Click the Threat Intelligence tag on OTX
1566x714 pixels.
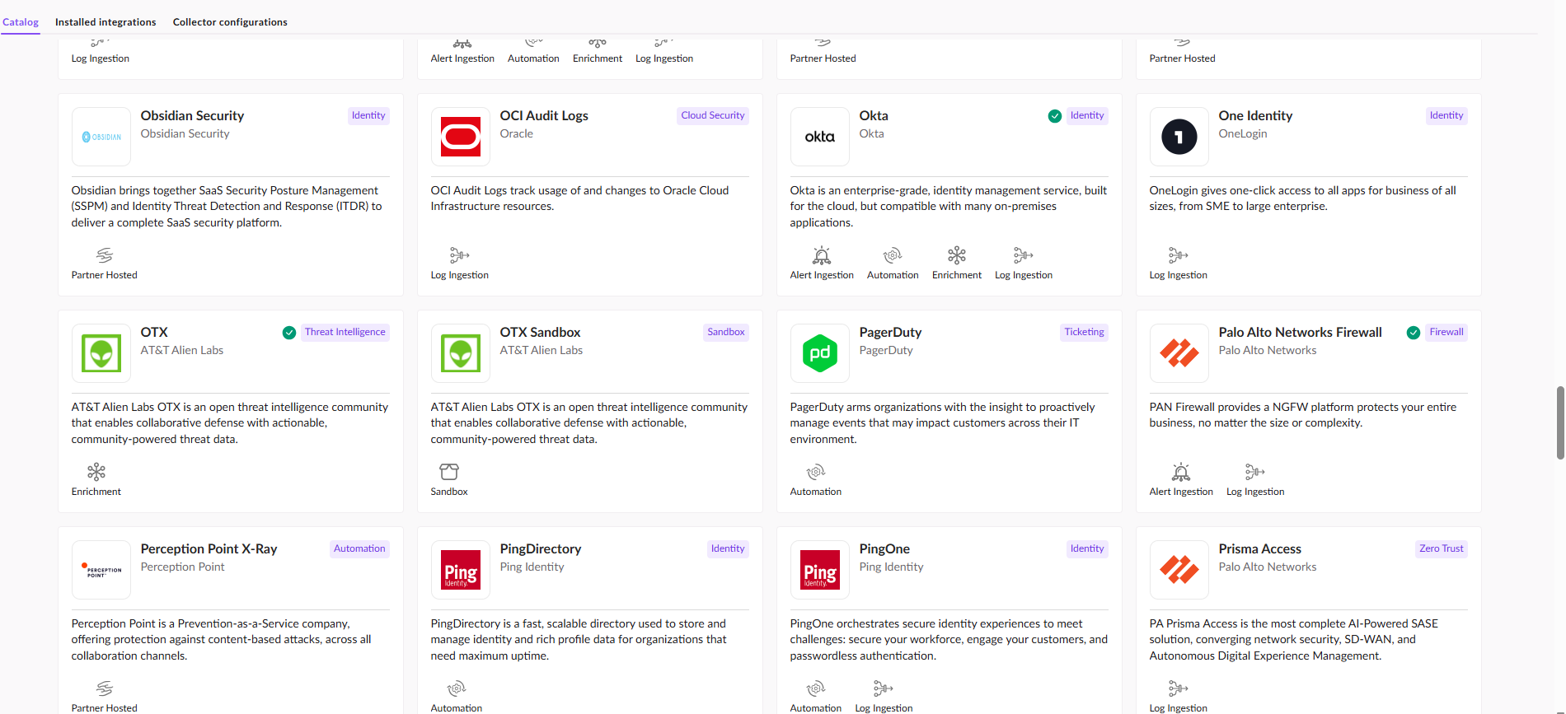tap(345, 333)
